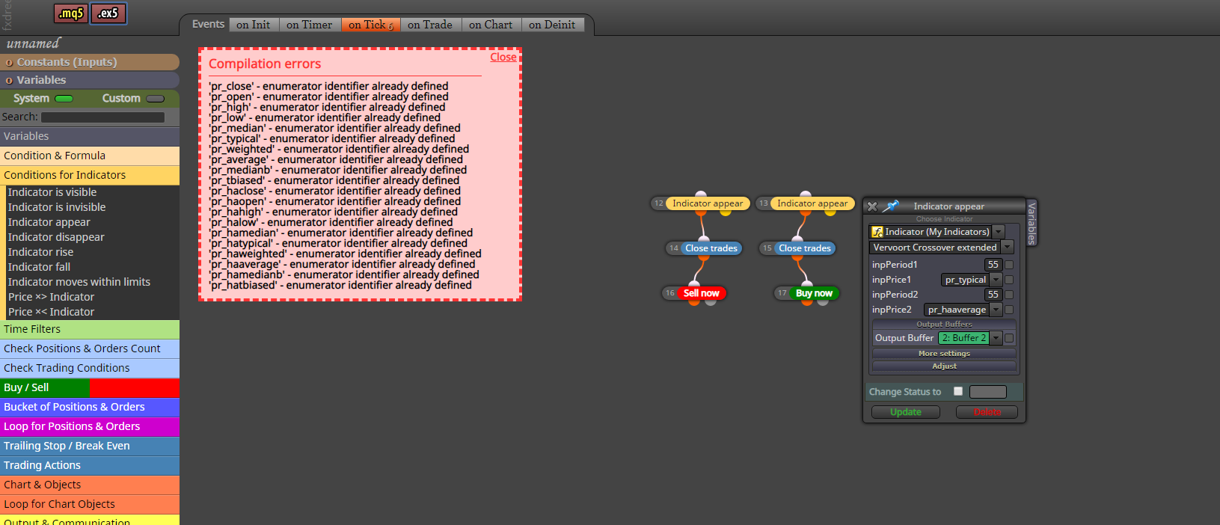Switch to the on Chart event tab
This screenshot has height=525, width=1220.
491,25
